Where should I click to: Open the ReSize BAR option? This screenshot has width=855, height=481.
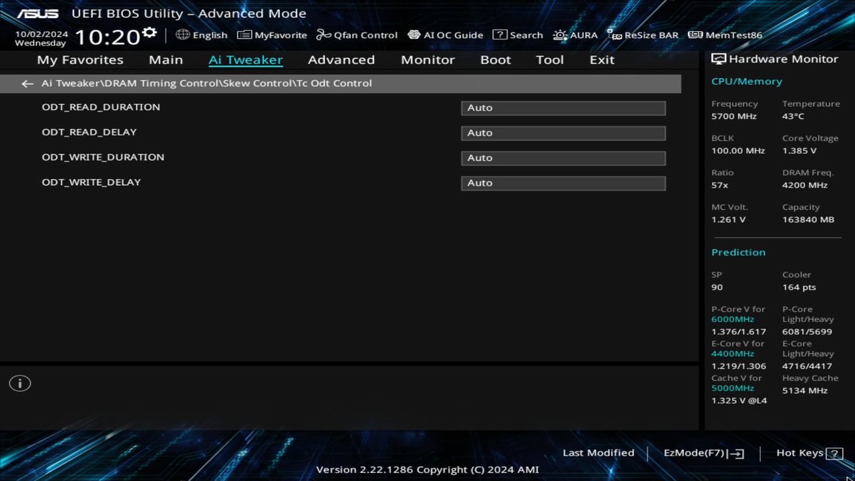pyautogui.click(x=643, y=35)
